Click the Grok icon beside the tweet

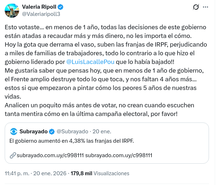click(x=196, y=7)
